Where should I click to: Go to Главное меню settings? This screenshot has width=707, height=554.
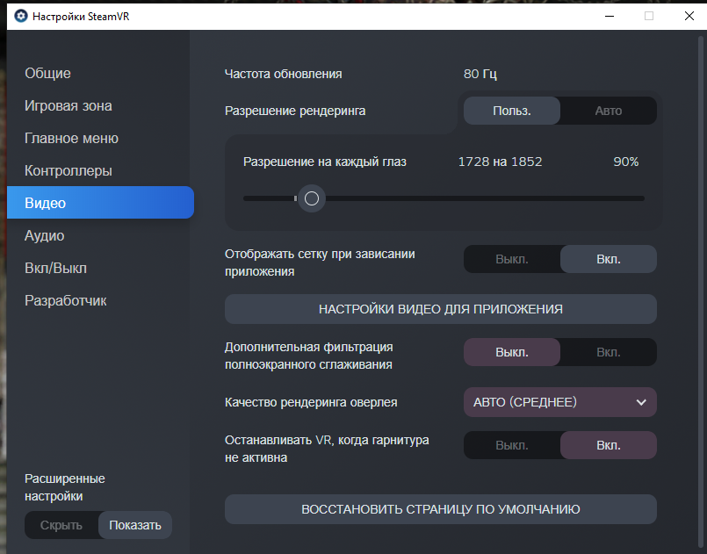click(71, 138)
